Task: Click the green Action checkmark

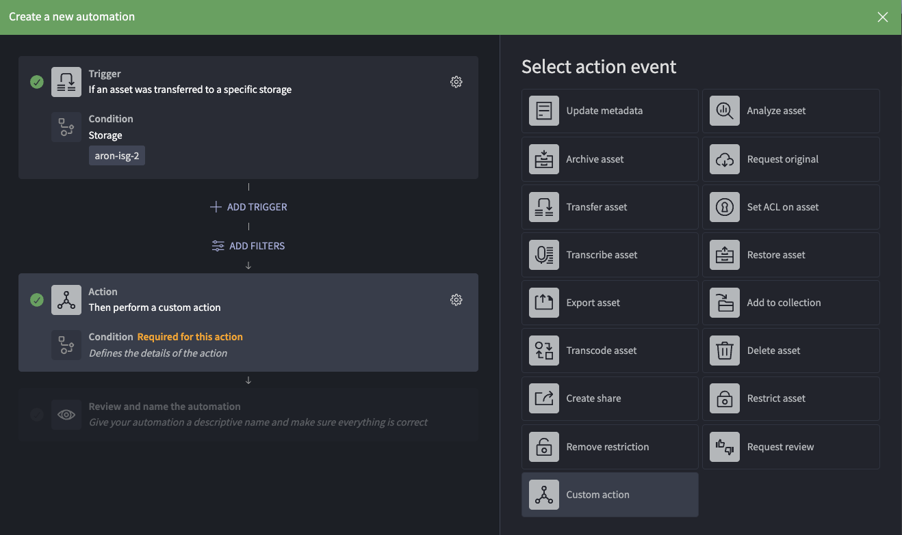Action: [x=37, y=300]
